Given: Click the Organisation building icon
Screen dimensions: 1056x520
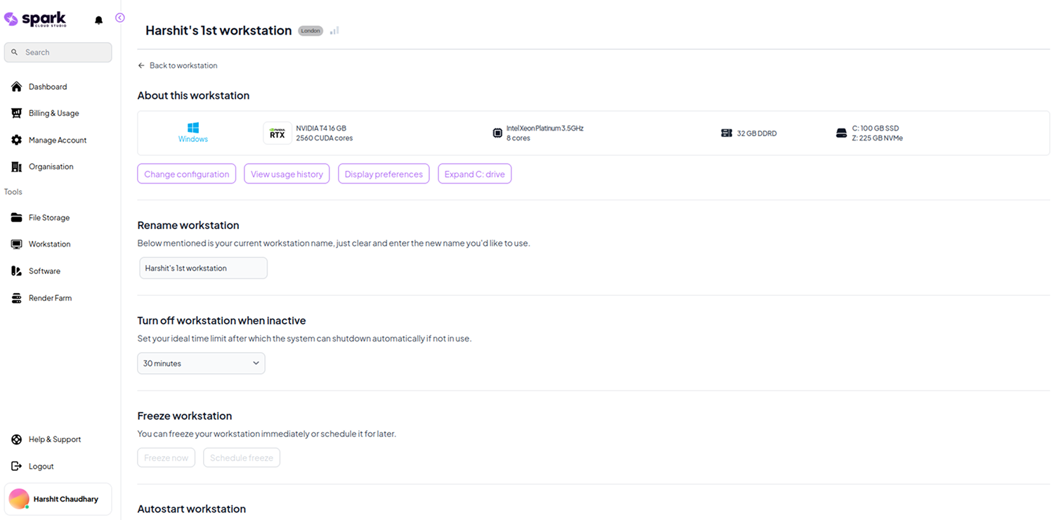Looking at the screenshot, I should click(16, 167).
